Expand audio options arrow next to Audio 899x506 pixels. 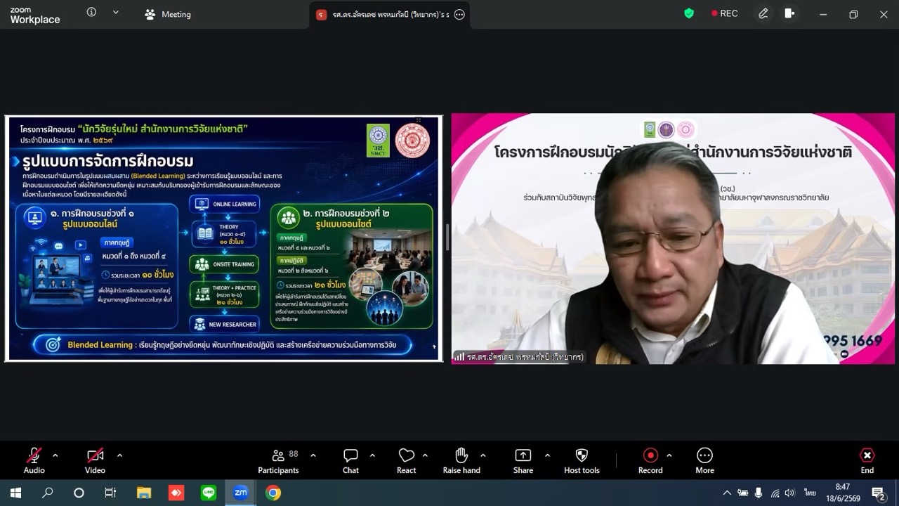point(55,455)
